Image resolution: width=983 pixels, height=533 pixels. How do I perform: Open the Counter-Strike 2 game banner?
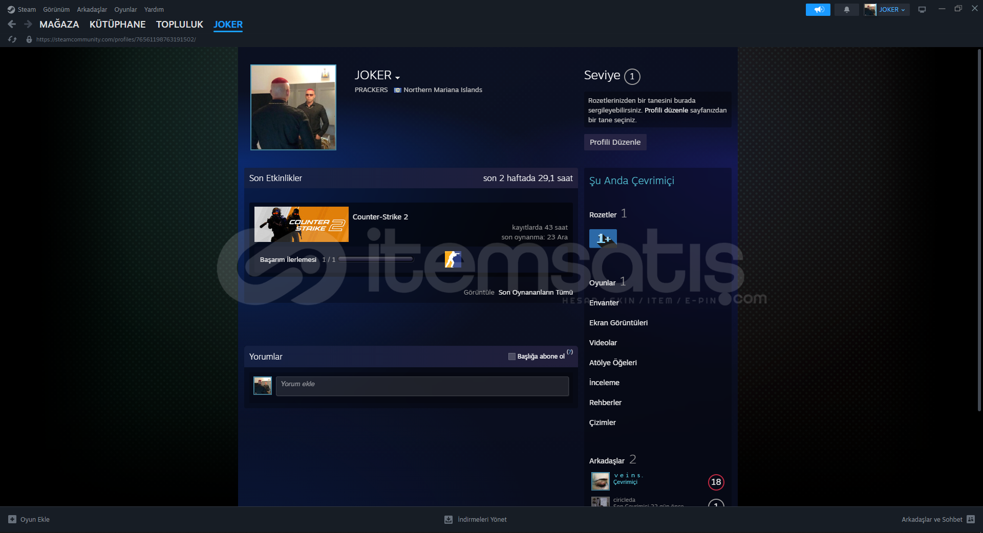pyautogui.click(x=301, y=224)
